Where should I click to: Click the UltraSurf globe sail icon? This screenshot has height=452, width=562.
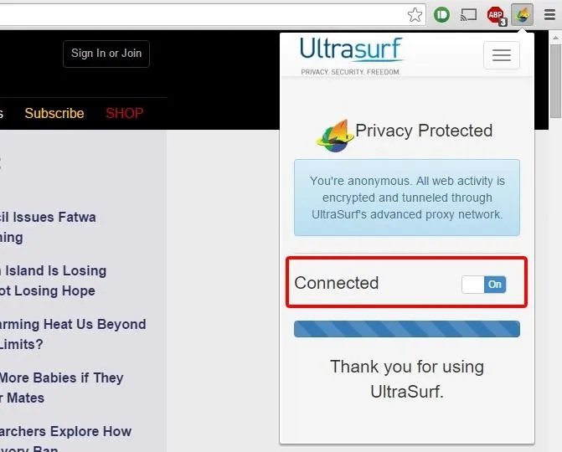coord(333,136)
